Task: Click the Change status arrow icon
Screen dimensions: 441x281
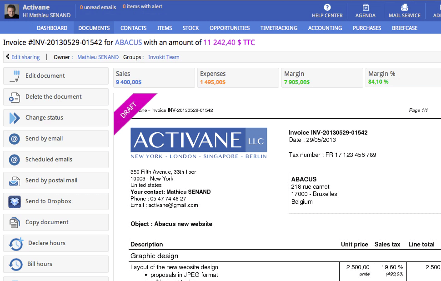Action: 15,118
